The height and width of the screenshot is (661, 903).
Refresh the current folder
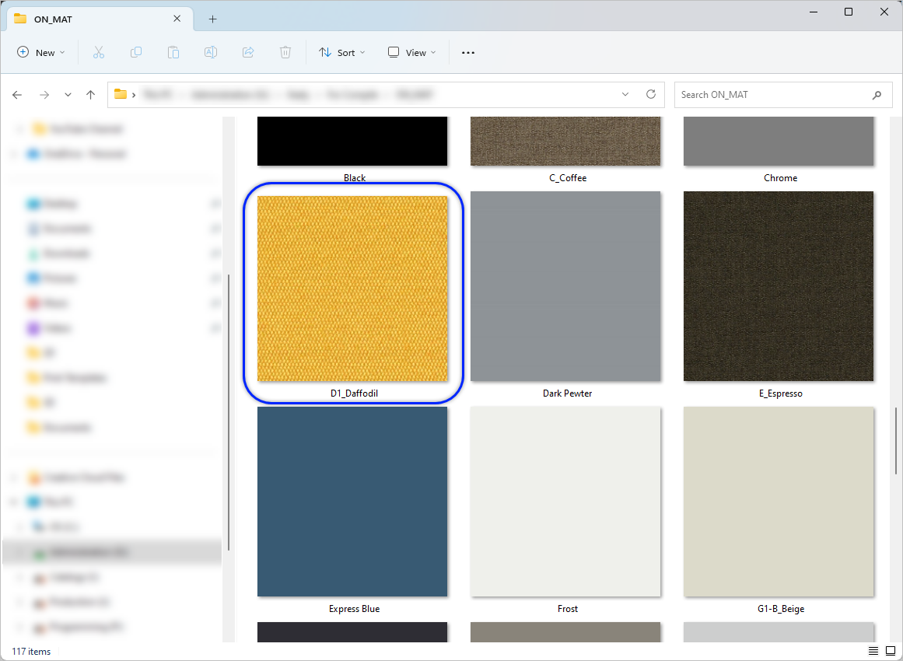(x=651, y=94)
